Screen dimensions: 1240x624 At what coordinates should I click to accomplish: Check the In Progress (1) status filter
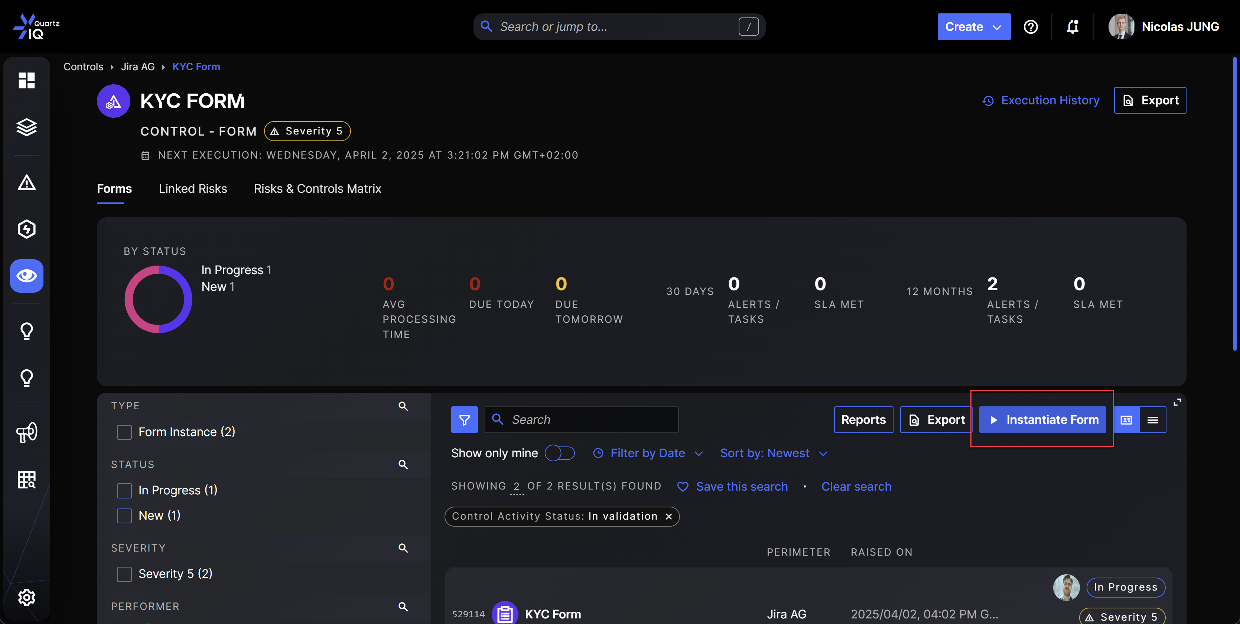tap(124, 490)
